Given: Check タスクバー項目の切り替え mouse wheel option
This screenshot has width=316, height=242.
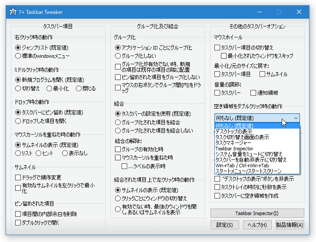Looking at the screenshot, I should coord(217,48).
